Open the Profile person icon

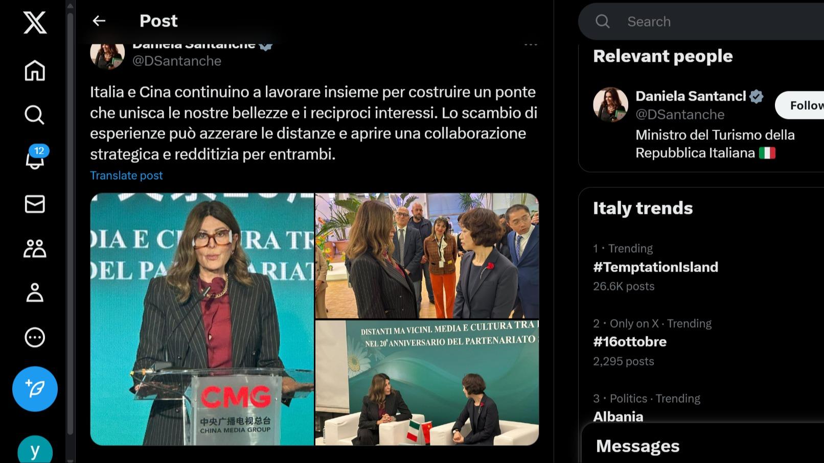(x=35, y=293)
